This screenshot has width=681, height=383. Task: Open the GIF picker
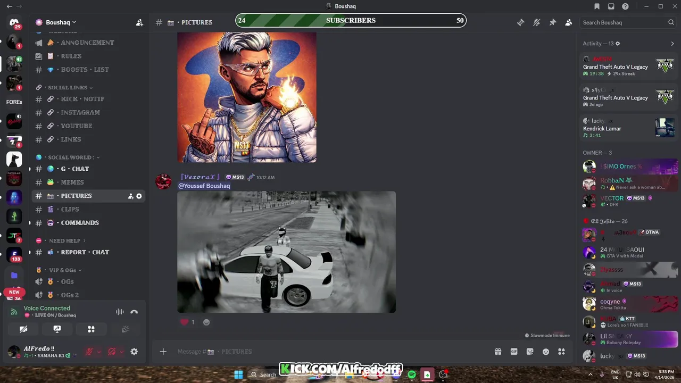(x=514, y=352)
